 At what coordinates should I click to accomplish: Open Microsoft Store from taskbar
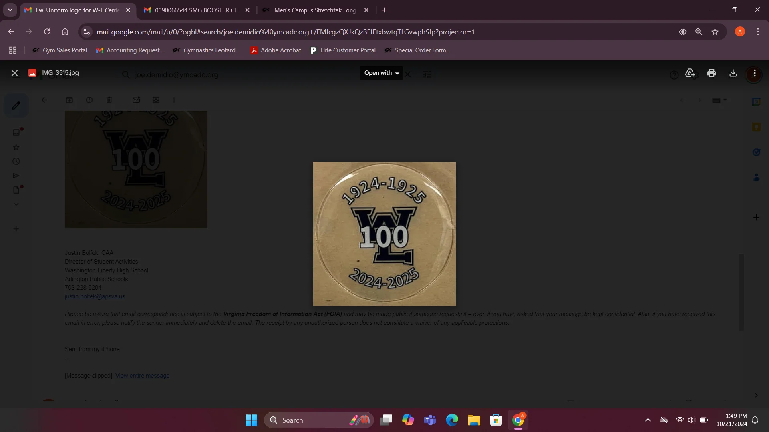pyautogui.click(x=496, y=420)
